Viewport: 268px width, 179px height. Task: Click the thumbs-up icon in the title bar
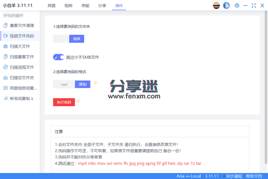(x=226, y=5)
